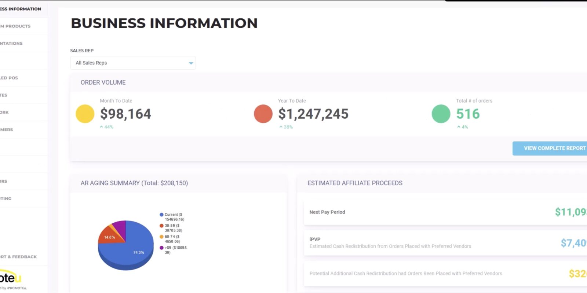The image size is (587, 293).
Task: Click the yellow Month To Date circle icon
Action: pos(85,114)
